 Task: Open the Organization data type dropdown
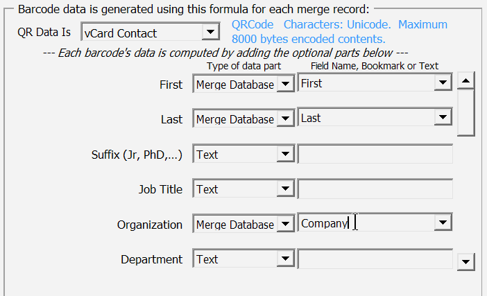284,225
